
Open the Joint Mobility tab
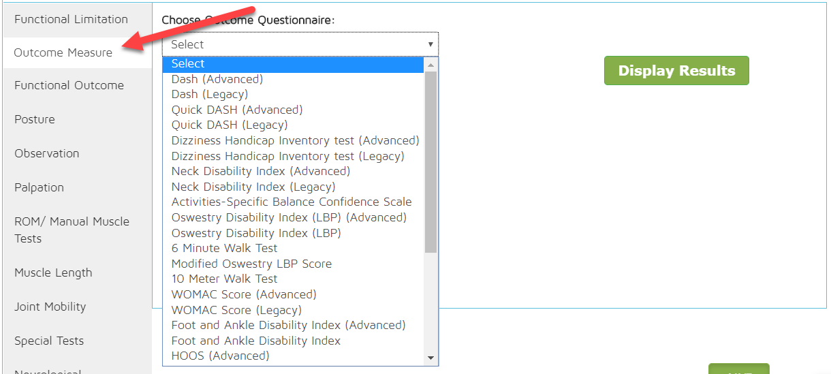[50, 307]
